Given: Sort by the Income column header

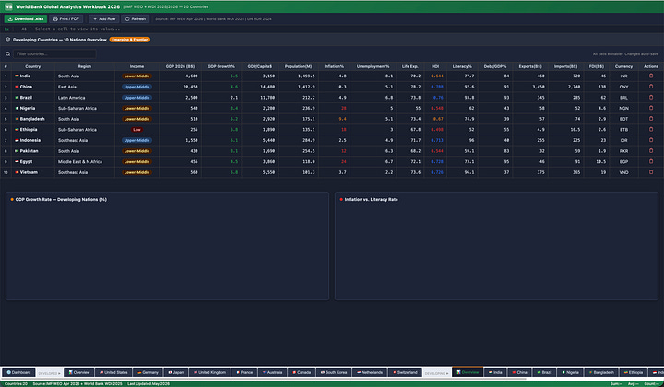Looking at the screenshot, I should point(136,66).
